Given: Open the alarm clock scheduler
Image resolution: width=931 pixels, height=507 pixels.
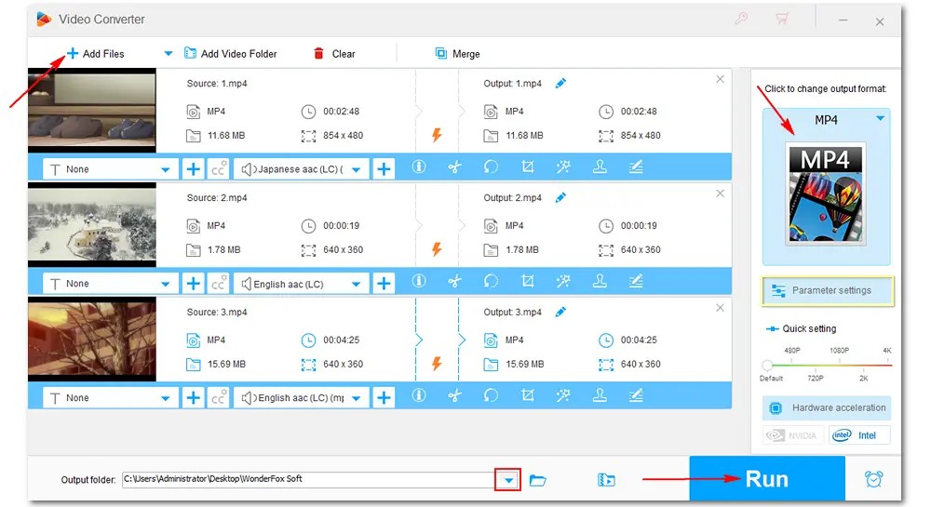Looking at the screenshot, I should tap(873, 478).
